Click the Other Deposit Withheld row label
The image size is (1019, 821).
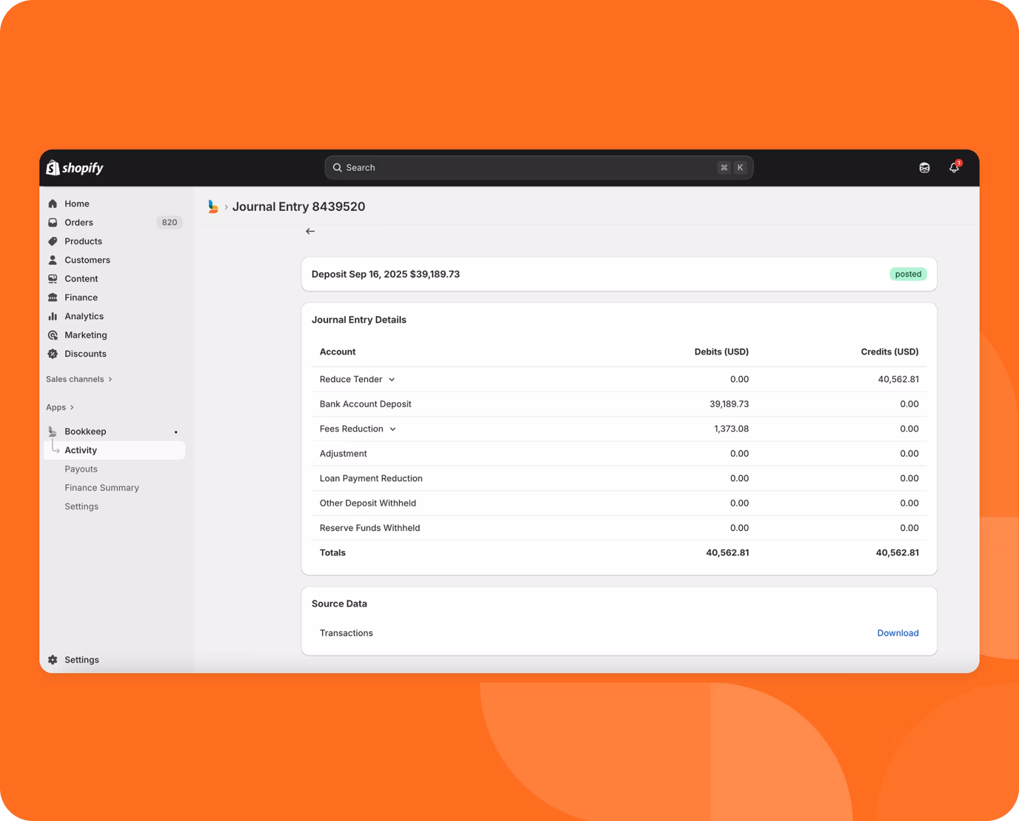[x=367, y=503]
